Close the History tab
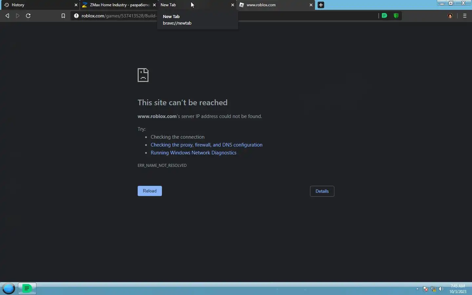This screenshot has width=472, height=295. 76,5
